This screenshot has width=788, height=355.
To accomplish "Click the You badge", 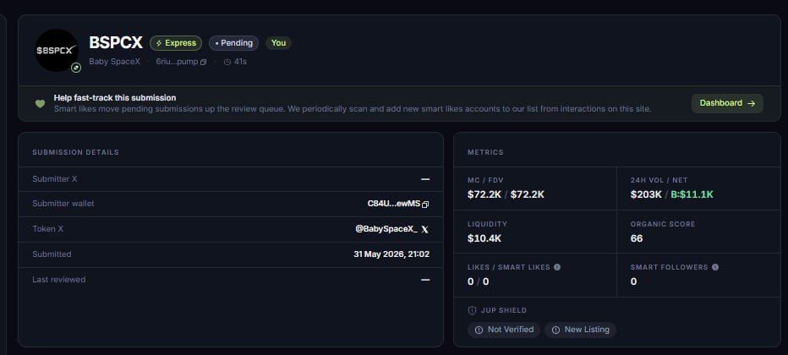I will click(x=278, y=43).
